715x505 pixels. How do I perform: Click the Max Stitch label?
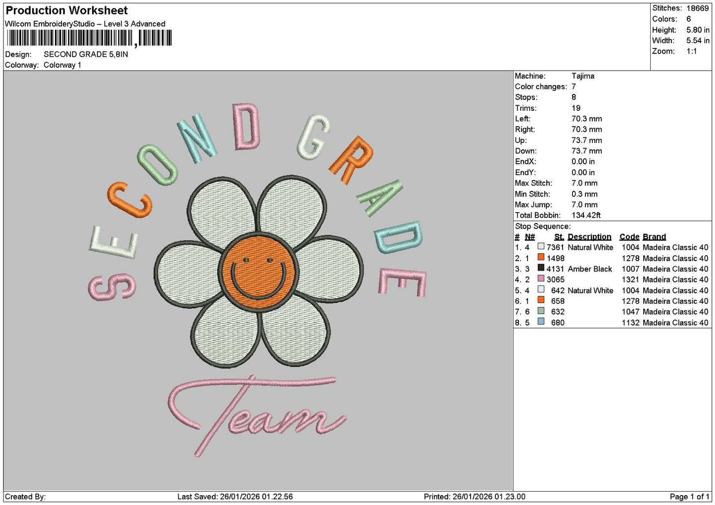point(533,183)
